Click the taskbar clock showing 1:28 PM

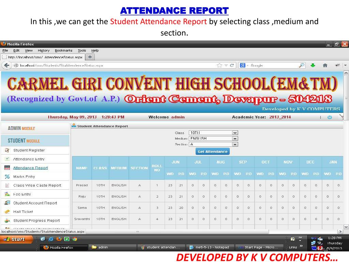tap(335, 238)
